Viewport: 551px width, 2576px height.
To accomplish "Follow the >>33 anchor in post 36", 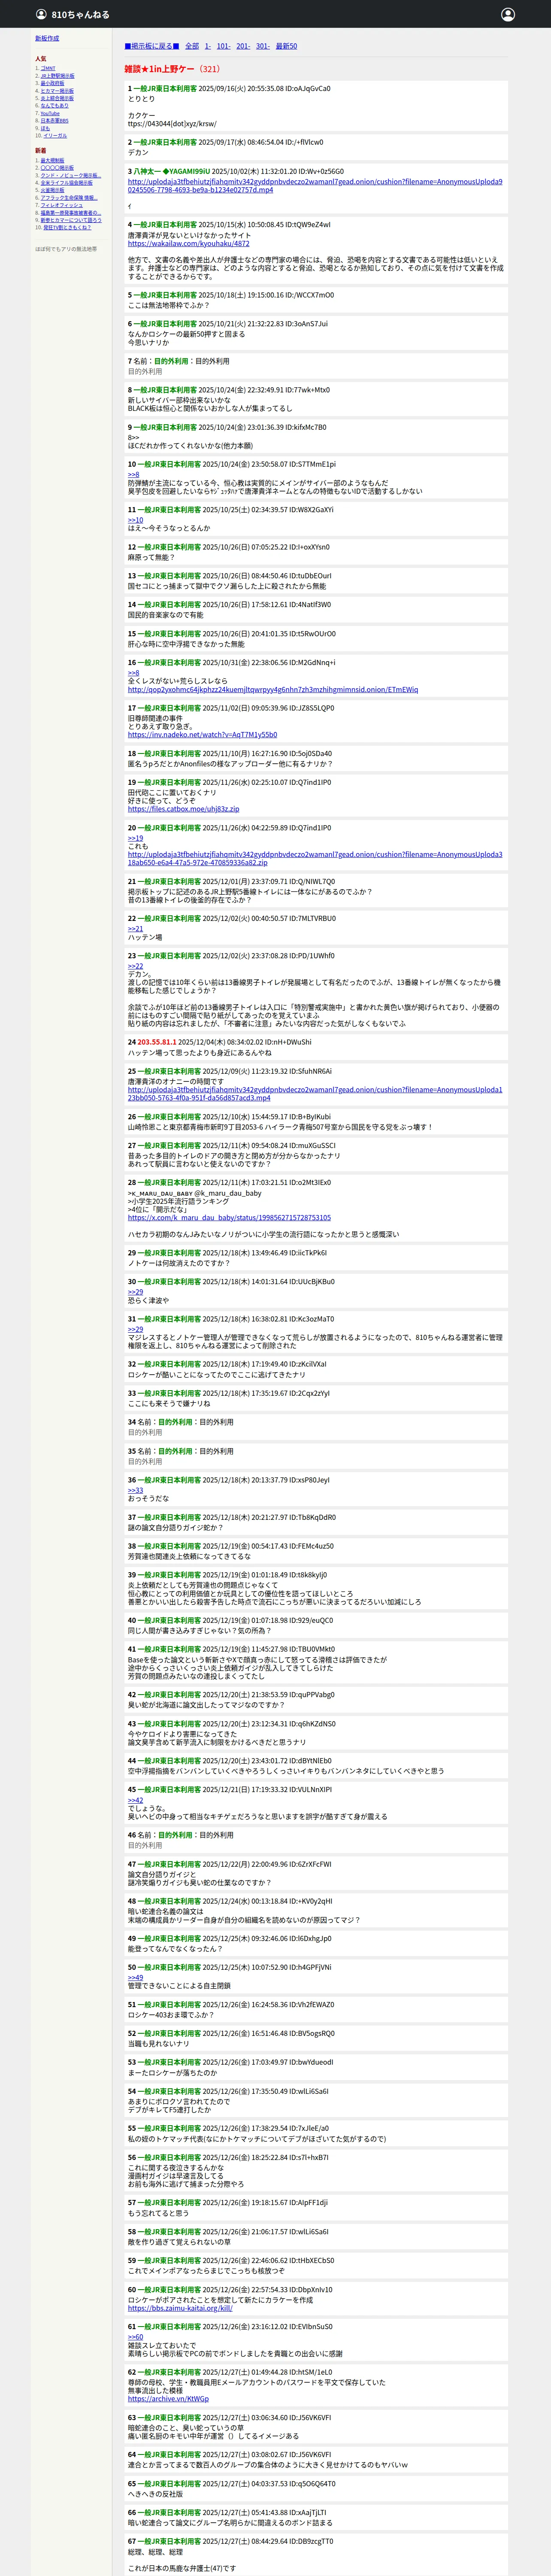I will (135, 1490).
